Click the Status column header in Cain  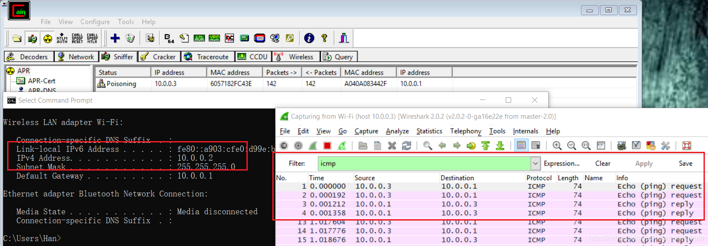pos(123,72)
